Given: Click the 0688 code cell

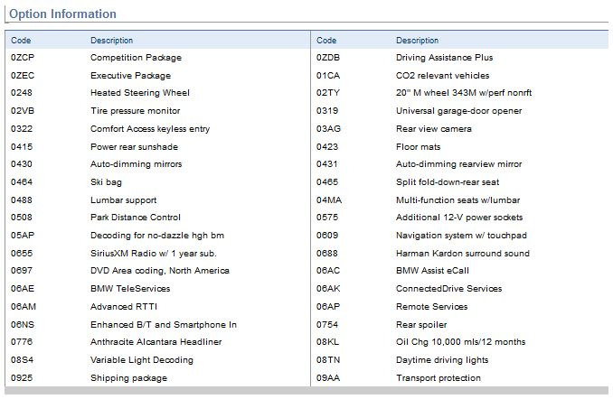Looking at the screenshot, I should 327,254.
